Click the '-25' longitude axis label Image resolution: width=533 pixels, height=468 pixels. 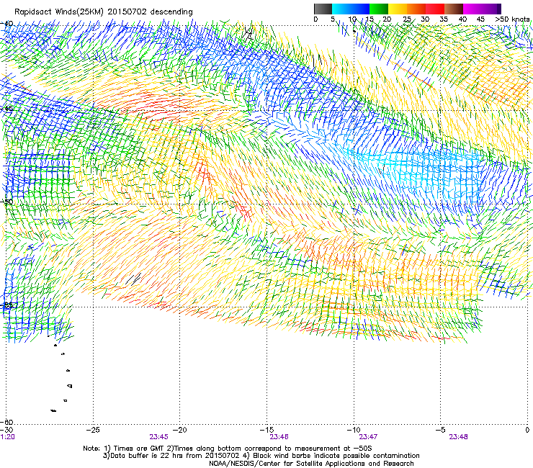[x=93, y=430]
